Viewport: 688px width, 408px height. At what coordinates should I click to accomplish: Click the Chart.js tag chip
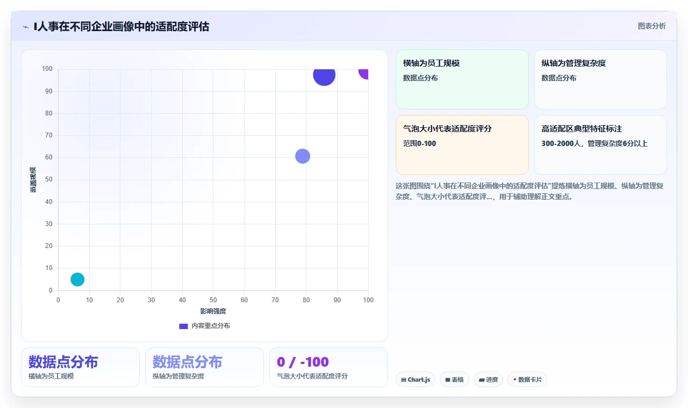click(415, 380)
